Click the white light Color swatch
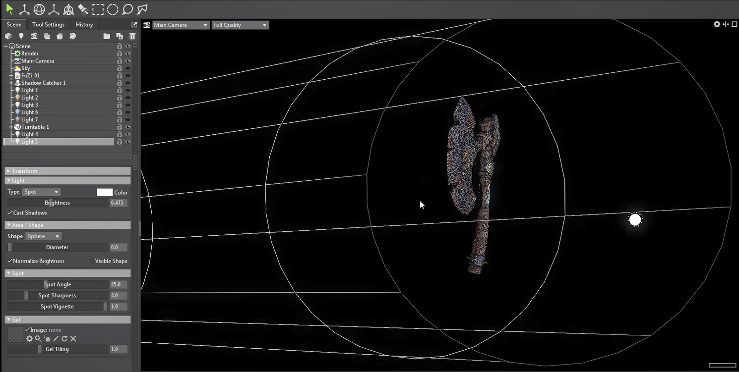 click(105, 192)
